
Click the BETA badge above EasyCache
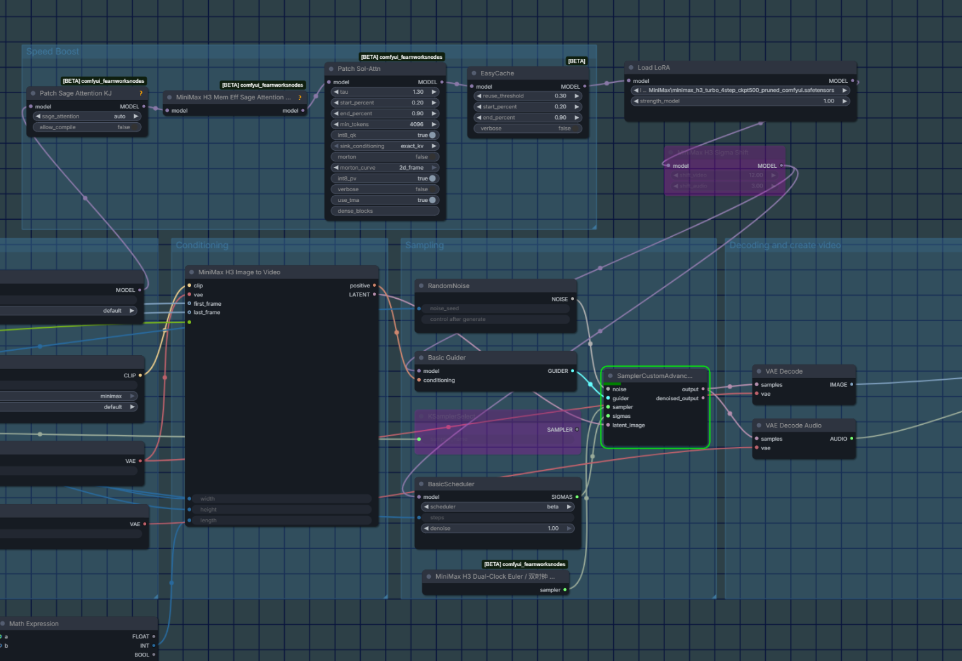pyautogui.click(x=577, y=61)
